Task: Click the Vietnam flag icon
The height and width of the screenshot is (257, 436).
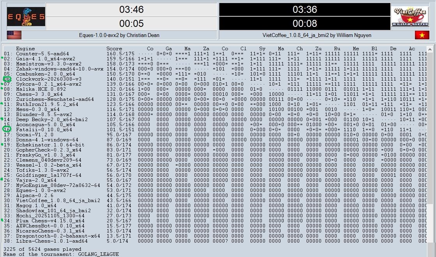Action: tap(422, 35)
